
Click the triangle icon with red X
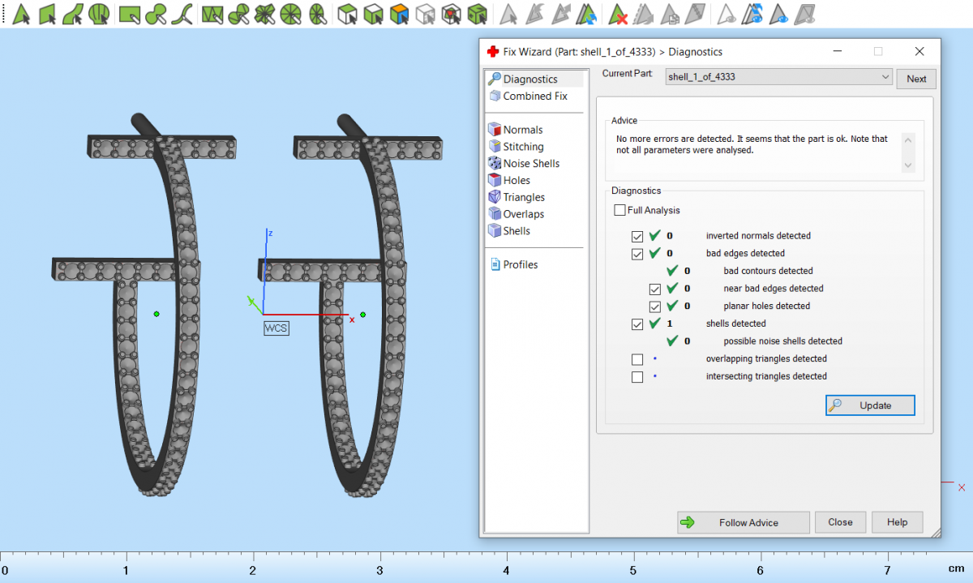[x=619, y=14]
